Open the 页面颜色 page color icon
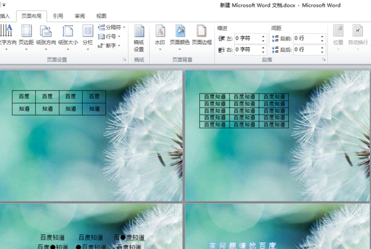The width and height of the screenshot is (371, 249). point(180,37)
